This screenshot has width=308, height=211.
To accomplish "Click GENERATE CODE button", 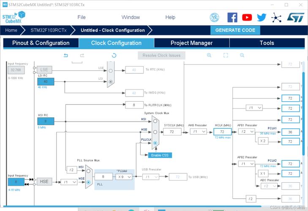I will 235,30.
